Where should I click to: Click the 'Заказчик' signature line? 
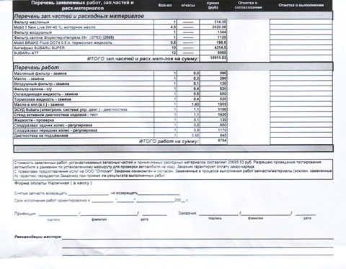pyautogui.click(x=218, y=213)
